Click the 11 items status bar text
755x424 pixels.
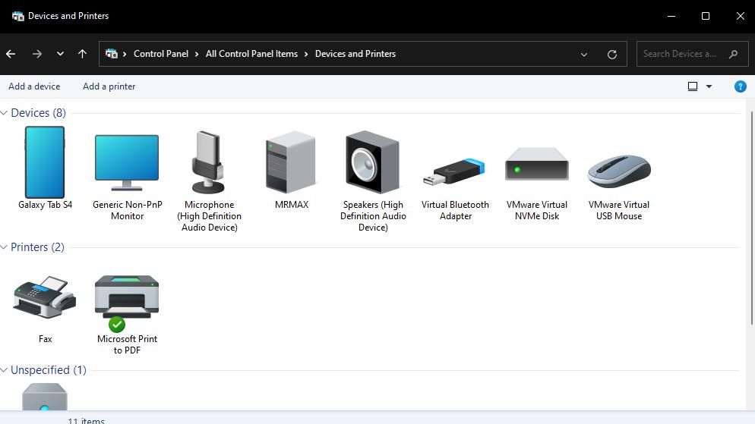[x=86, y=420]
